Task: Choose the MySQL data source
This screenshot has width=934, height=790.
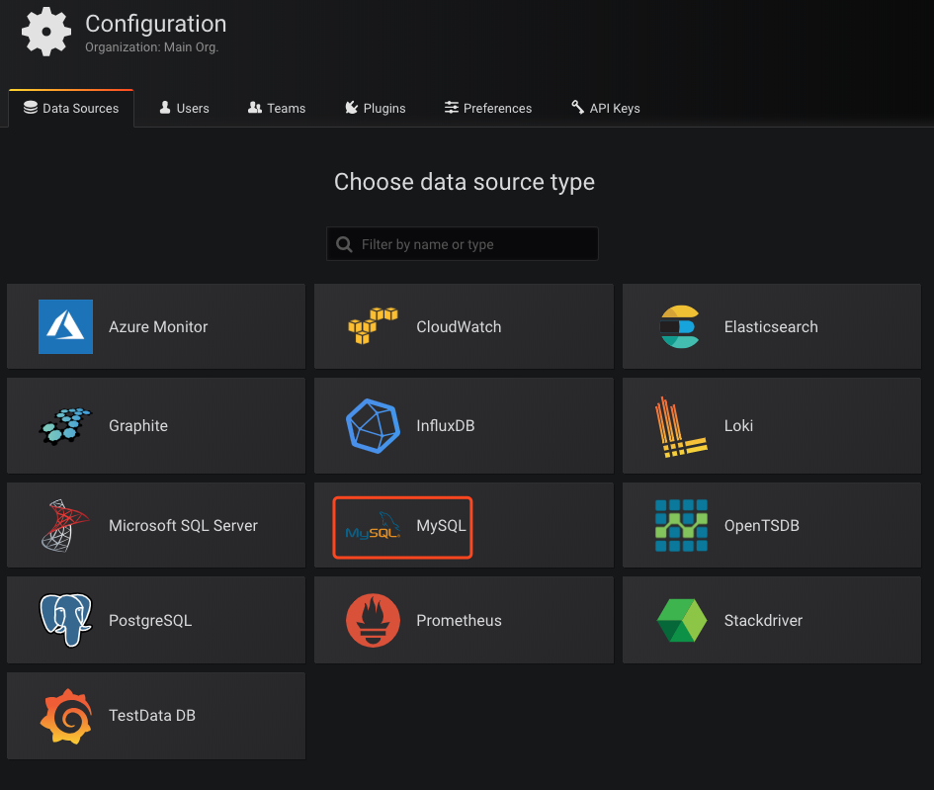Action: tap(402, 527)
